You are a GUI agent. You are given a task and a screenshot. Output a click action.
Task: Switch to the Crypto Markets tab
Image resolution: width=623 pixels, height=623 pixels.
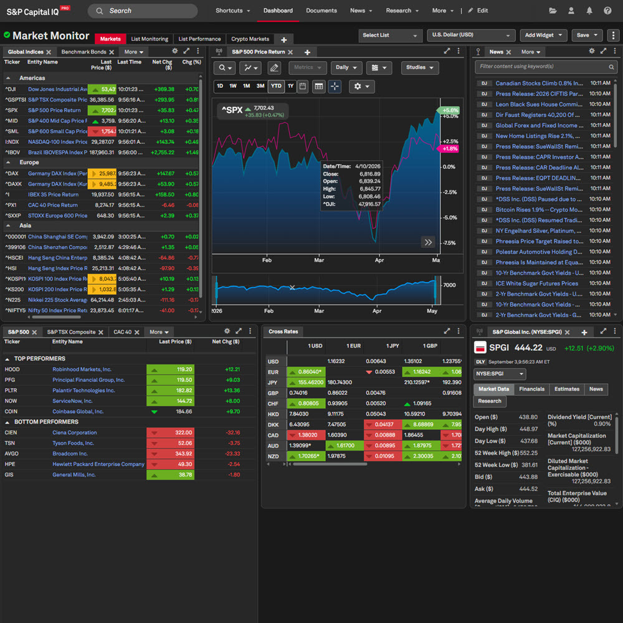[250, 39]
